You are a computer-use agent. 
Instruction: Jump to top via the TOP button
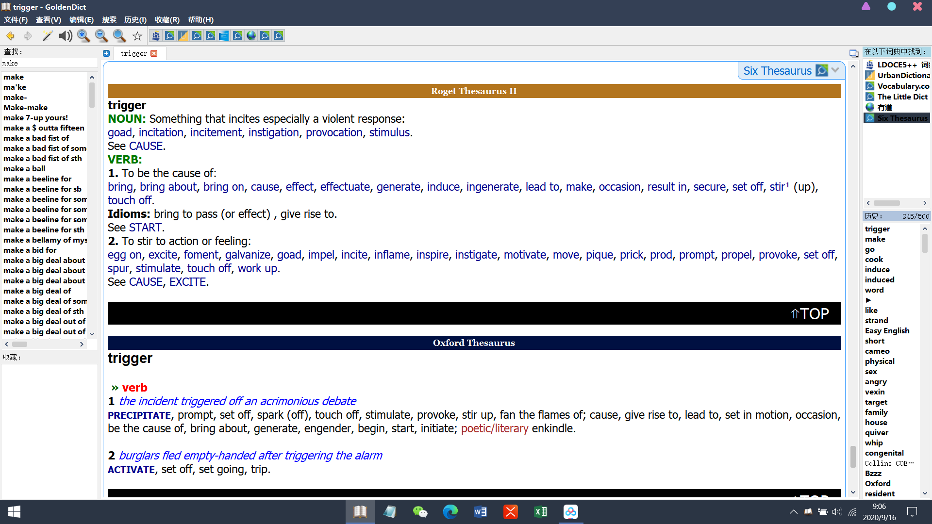coord(810,314)
